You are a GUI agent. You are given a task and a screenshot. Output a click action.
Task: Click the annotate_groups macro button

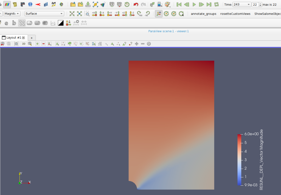tap(203, 14)
